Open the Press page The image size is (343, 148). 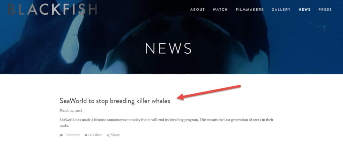[x=325, y=10]
